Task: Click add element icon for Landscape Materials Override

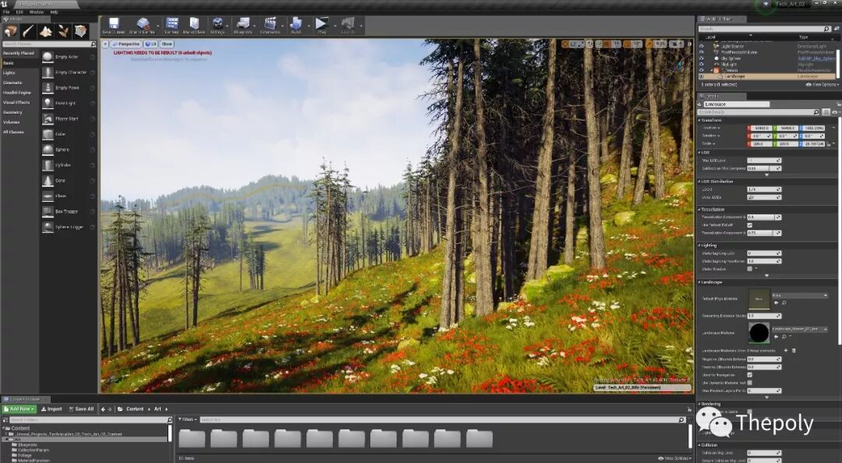Action: coord(786,351)
